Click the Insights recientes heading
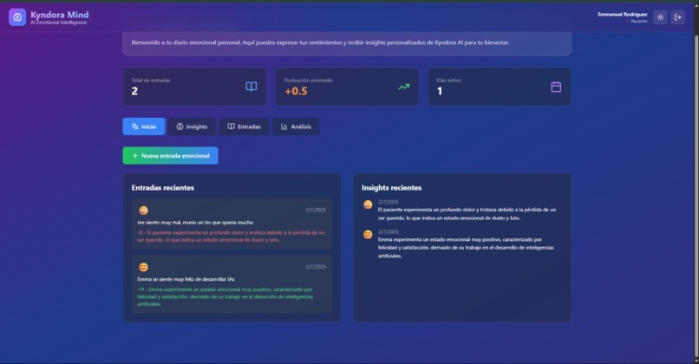The height and width of the screenshot is (364, 699). (x=391, y=187)
